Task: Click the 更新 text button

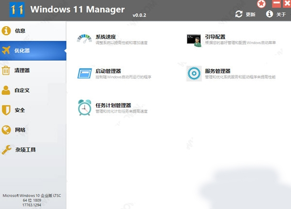Action: pyautogui.click(x=251, y=15)
